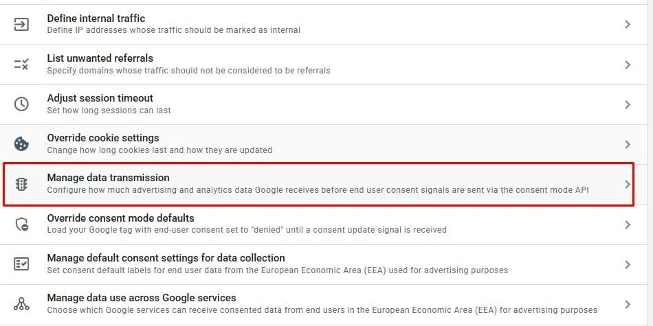The image size is (653, 326).
Task: Click the shield icon for consent mode defaults
Action: [x=21, y=224]
